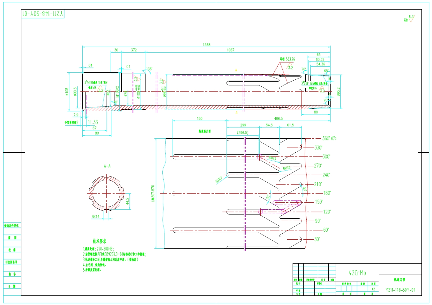Screen dimensions: 432x305
Task: Select the 60° angle label
Action: tap(326, 230)
